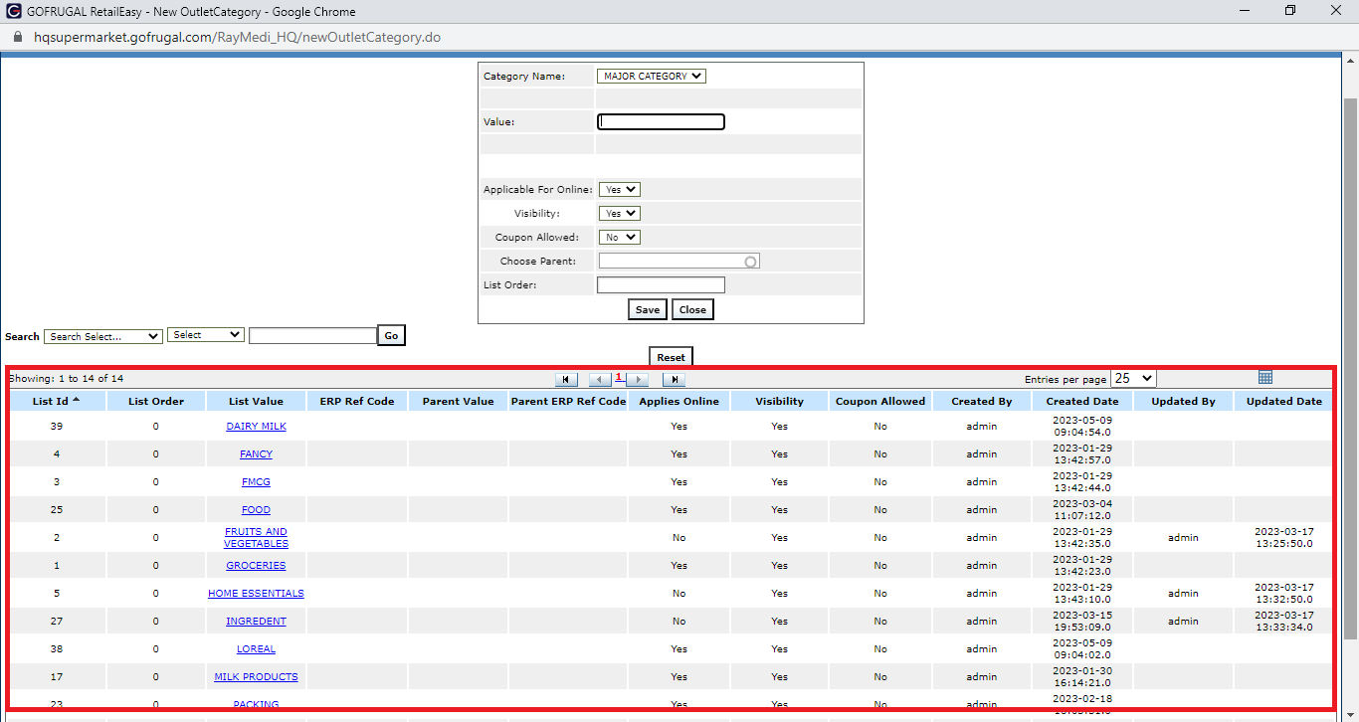1359x722 pixels.
Task: Sort by the Coupon Allowed column header
Action: click(880, 402)
